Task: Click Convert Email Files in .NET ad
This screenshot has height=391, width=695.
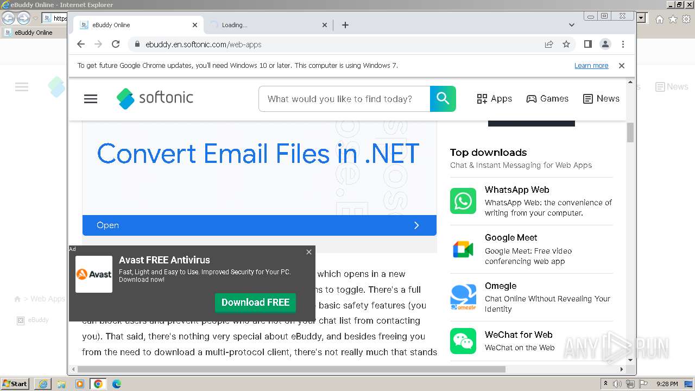Action: (258, 154)
